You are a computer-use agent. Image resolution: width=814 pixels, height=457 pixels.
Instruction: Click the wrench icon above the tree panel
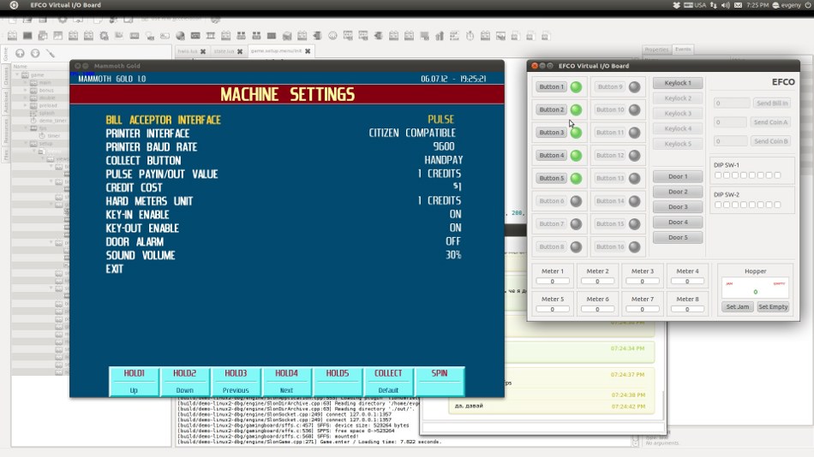[51, 53]
